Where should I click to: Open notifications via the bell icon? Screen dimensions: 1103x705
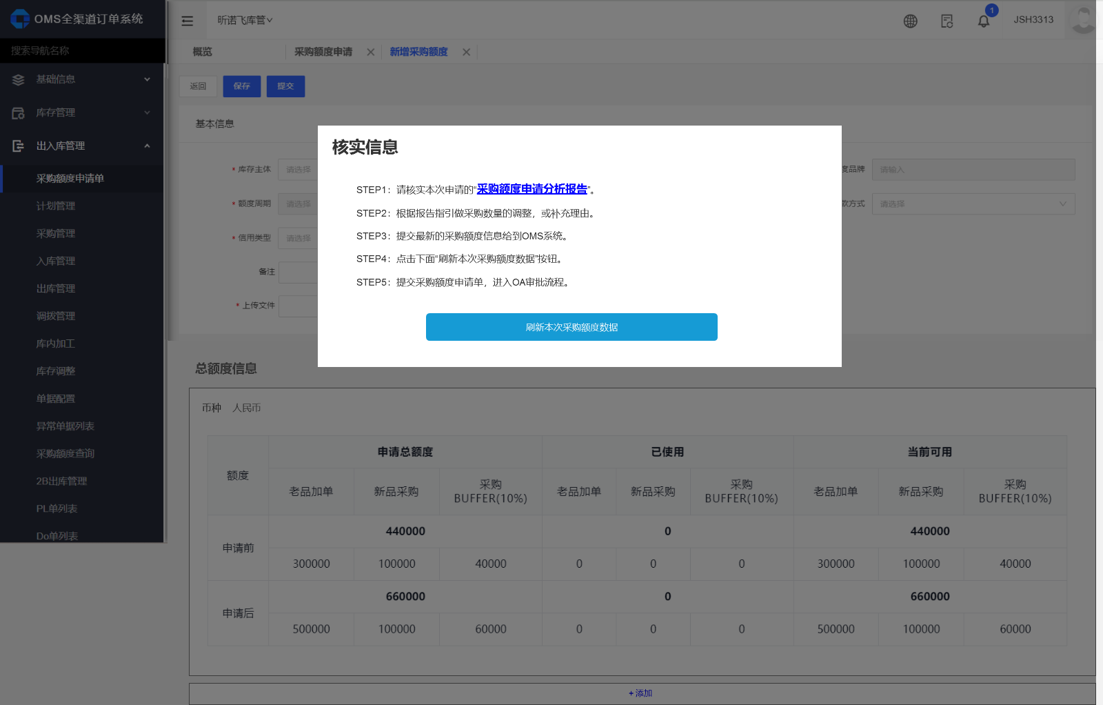(x=984, y=21)
